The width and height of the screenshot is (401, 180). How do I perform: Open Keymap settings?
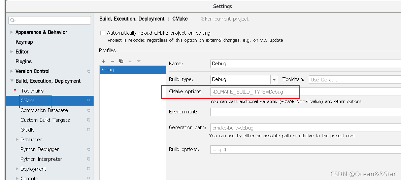point(24,42)
